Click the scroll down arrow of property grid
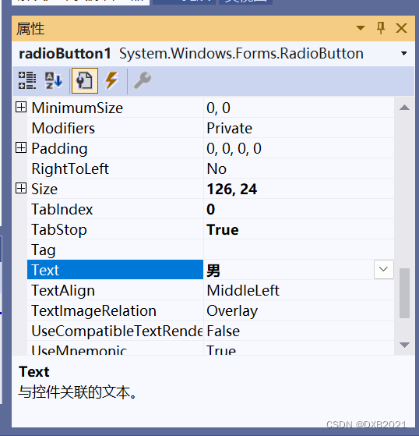 (404, 345)
